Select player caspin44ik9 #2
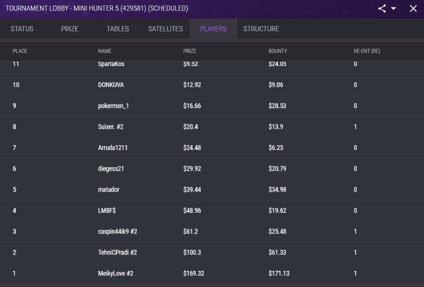The height and width of the screenshot is (287, 424). pyautogui.click(x=117, y=231)
